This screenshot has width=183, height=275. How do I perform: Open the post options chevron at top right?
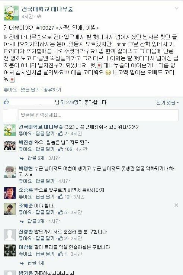177,9
